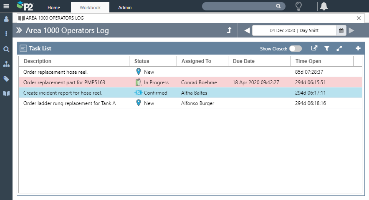Click the user profile sidebar icon
Screen dimensions: 369x200
coord(6,19)
